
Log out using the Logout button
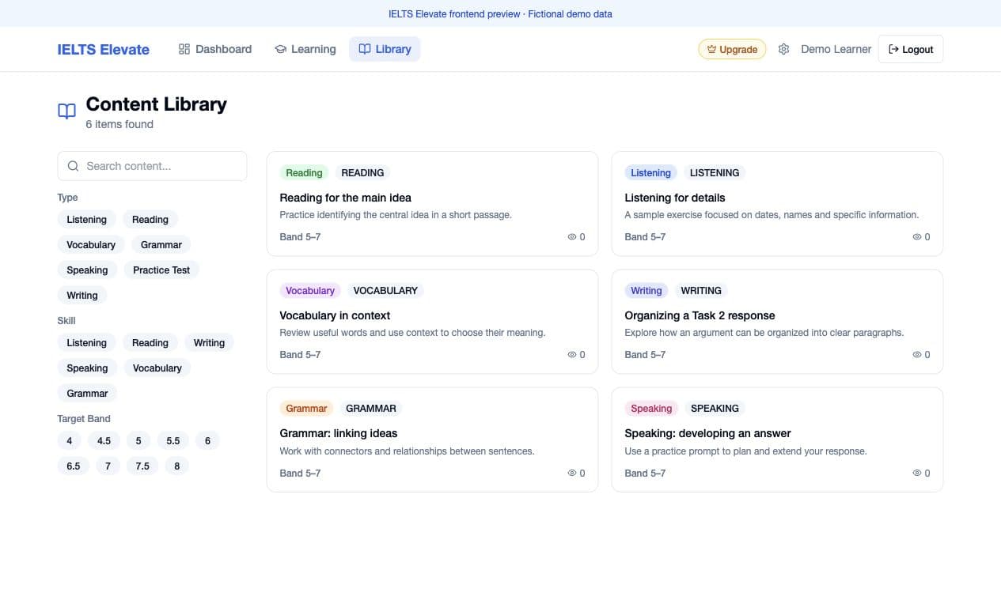[x=911, y=49]
